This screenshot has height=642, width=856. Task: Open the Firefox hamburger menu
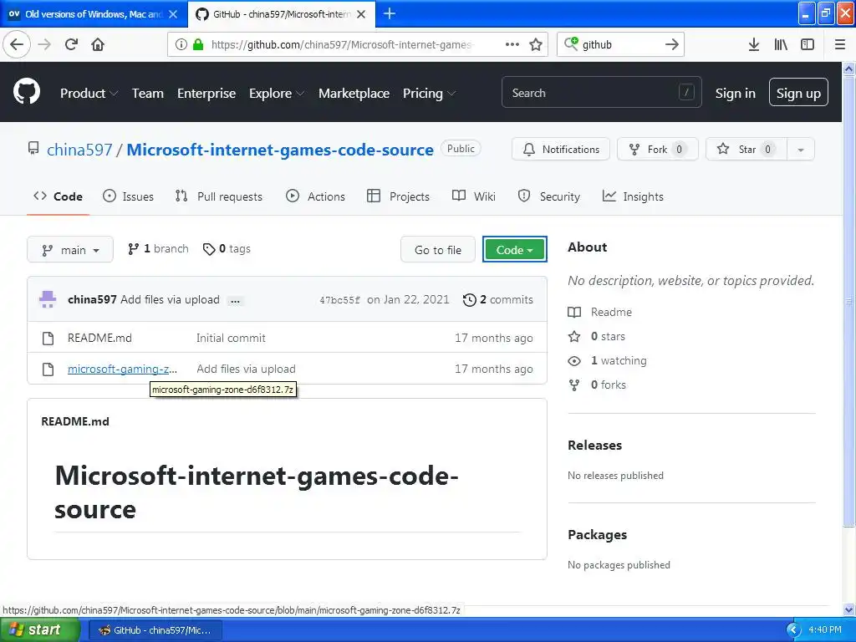pyautogui.click(x=840, y=44)
